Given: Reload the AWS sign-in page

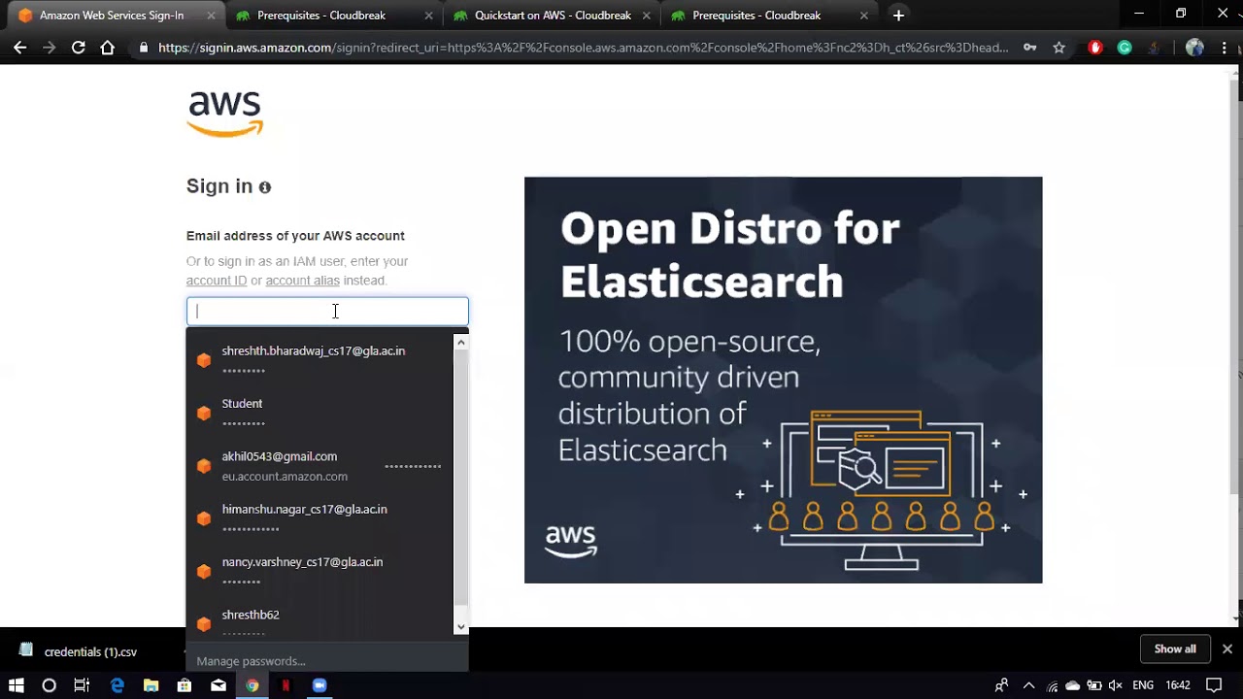Looking at the screenshot, I should (x=79, y=47).
